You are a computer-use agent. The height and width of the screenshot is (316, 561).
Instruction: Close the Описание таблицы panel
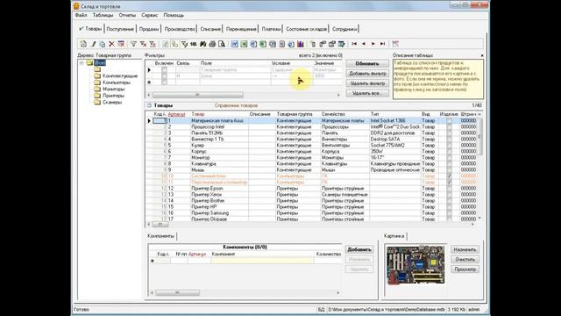tap(482, 55)
